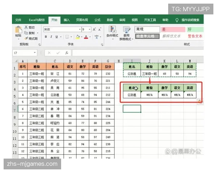Screen dimensions: 217x173
Task: Click the phonetic guide 文 icon
Action: [x=97, y=37]
